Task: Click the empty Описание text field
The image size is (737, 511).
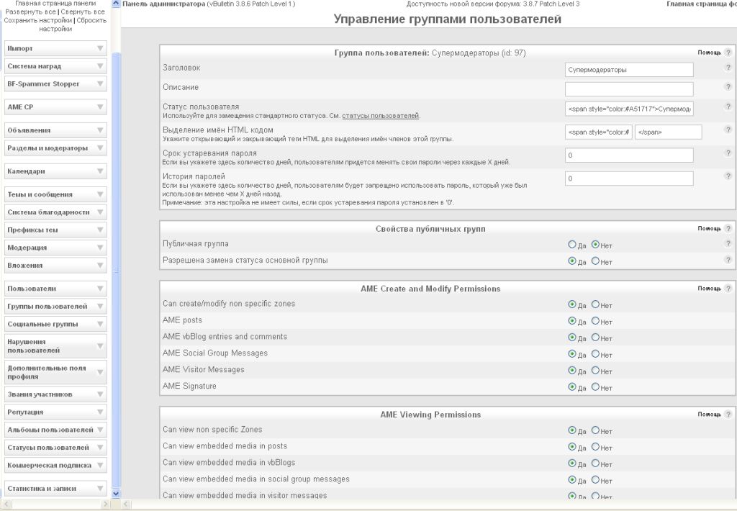Action: (x=629, y=89)
